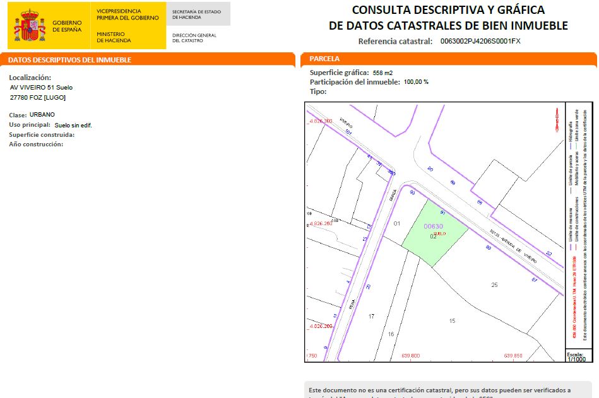Click parcel 15 on the map
This screenshot has width=599, height=398.
coord(452,321)
